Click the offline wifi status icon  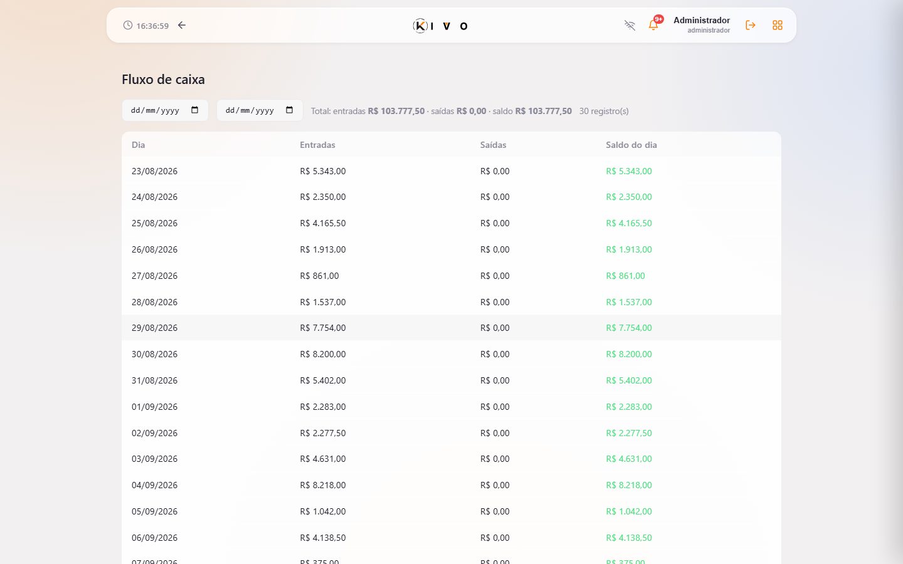[630, 25]
